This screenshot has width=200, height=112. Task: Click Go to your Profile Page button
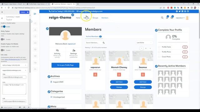[x=65, y=65]
